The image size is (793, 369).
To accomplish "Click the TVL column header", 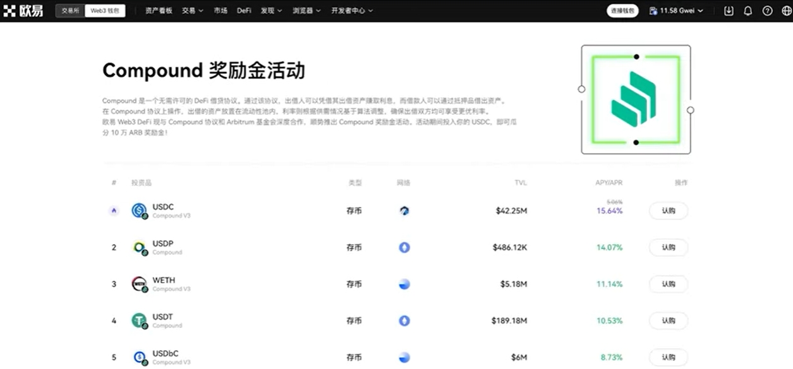I will point(521,183).
